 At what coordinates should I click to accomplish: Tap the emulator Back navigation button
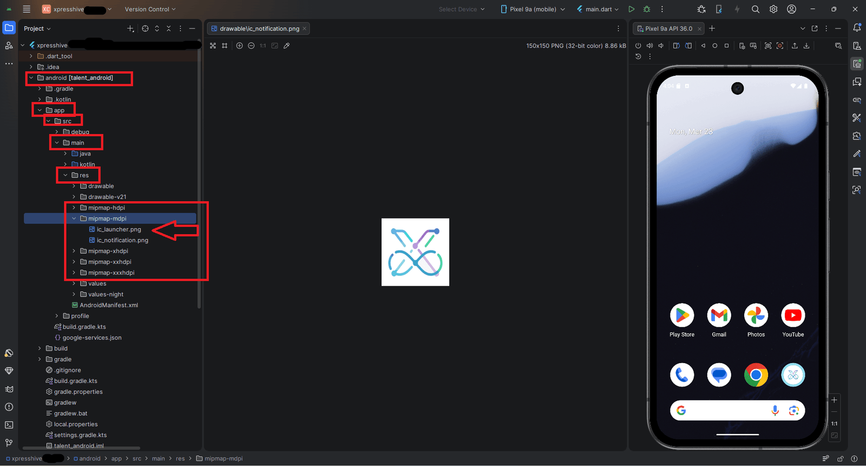point(703,46)
